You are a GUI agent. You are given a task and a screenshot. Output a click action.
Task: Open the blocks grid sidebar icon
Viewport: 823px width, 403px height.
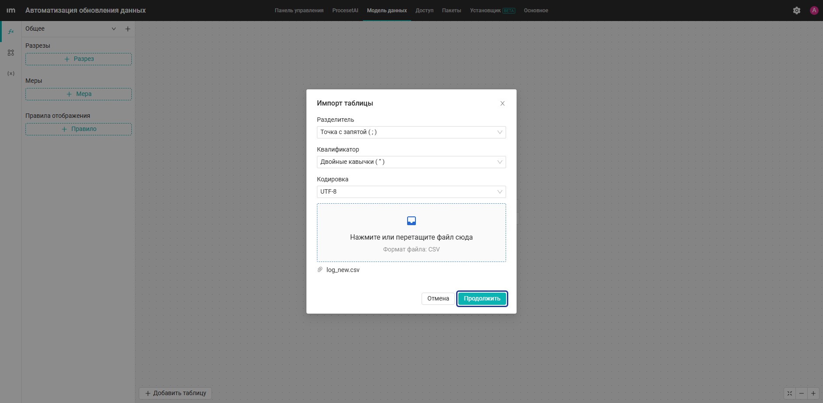(x=11, y=53)
